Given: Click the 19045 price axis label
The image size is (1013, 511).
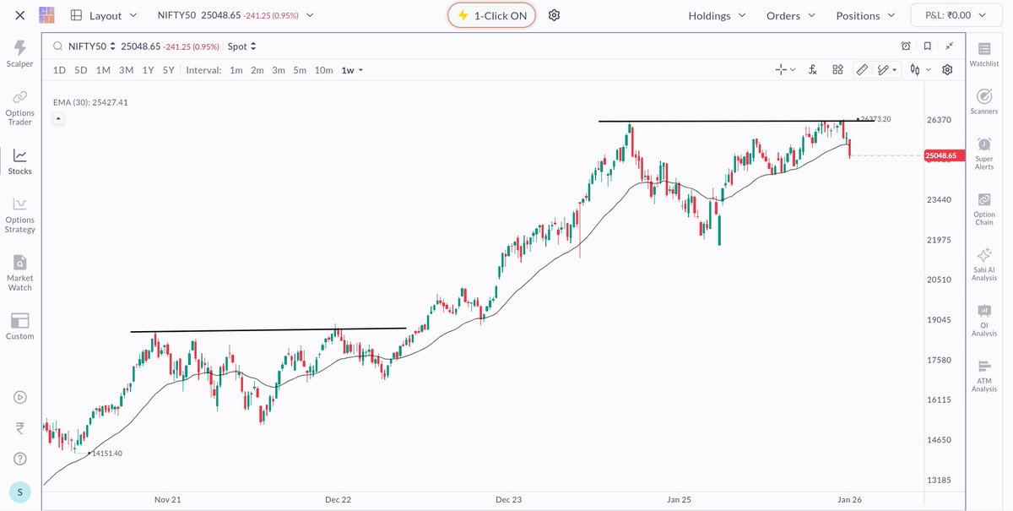Looking at the screenshot, I should (x=940, y=320).
